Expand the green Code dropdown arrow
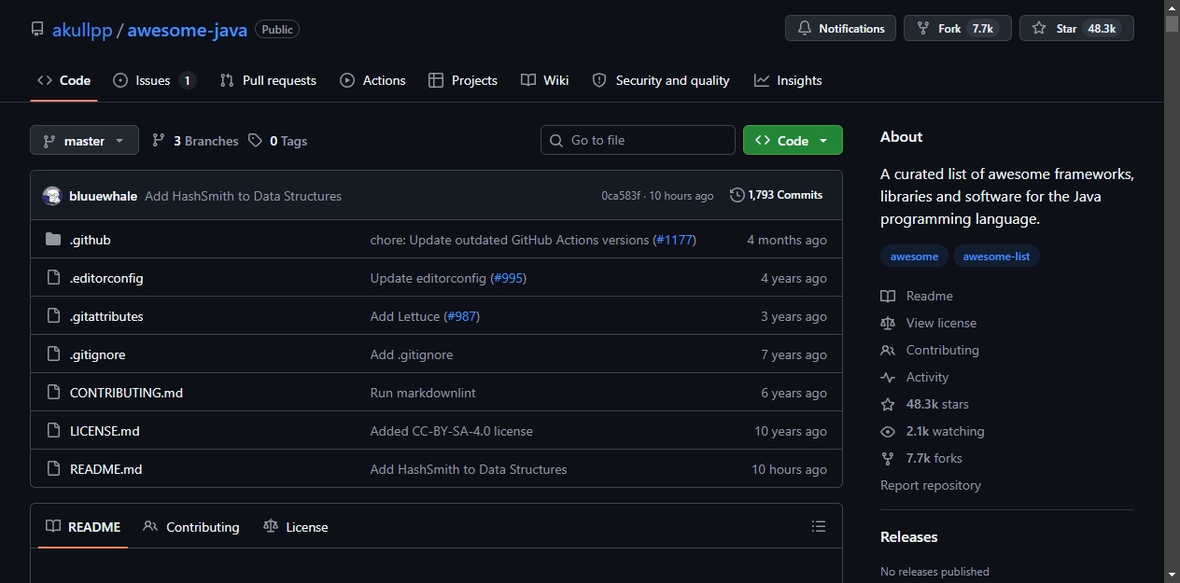This screenshot has height=583, width=1180. (x=823, y=141)
